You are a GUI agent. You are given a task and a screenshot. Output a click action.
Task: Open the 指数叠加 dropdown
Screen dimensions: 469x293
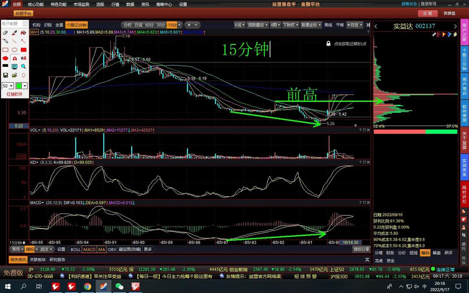point(258,25)
